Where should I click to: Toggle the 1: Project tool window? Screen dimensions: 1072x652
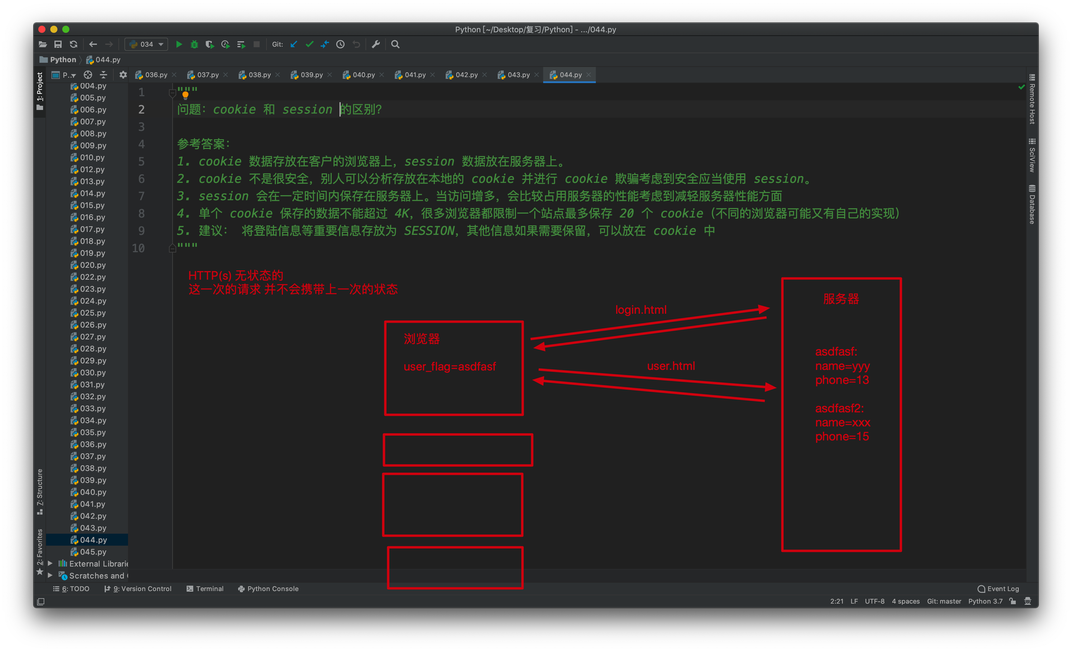point(39,91)
